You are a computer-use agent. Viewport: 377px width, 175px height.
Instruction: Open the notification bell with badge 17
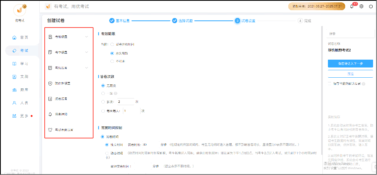click(x=352, y=7)
